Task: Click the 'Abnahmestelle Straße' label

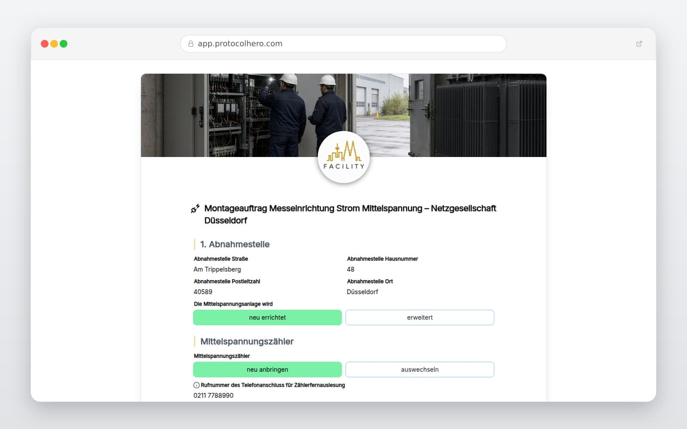Action: (x=221, y=259)
